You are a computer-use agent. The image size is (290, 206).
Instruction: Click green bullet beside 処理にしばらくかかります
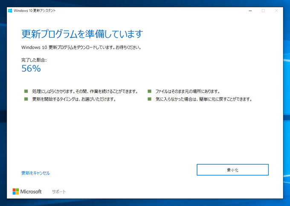point(26,91)
